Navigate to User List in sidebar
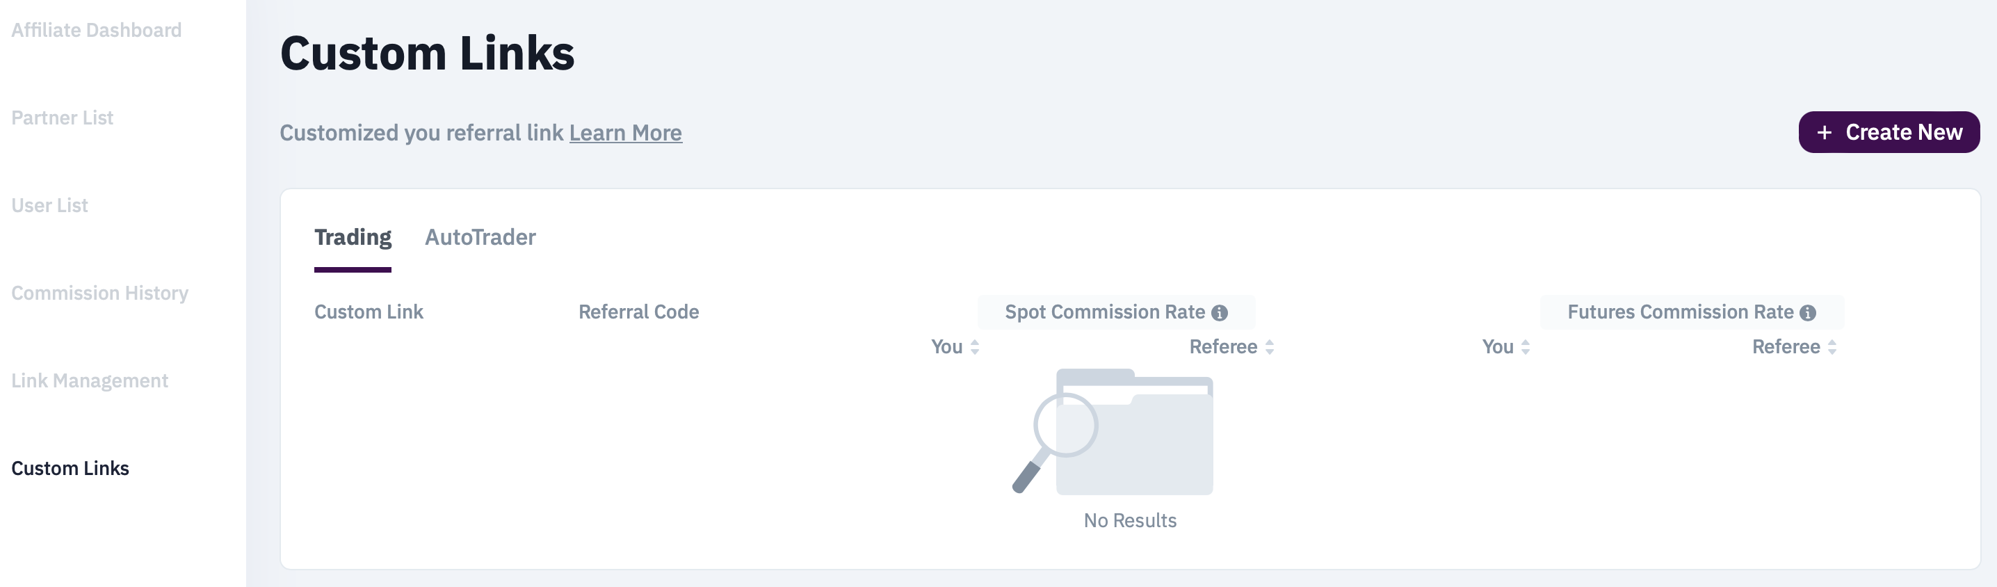The width and height of the screenshot is (1997, 587). pyautogui.click(x=49, y=205)
